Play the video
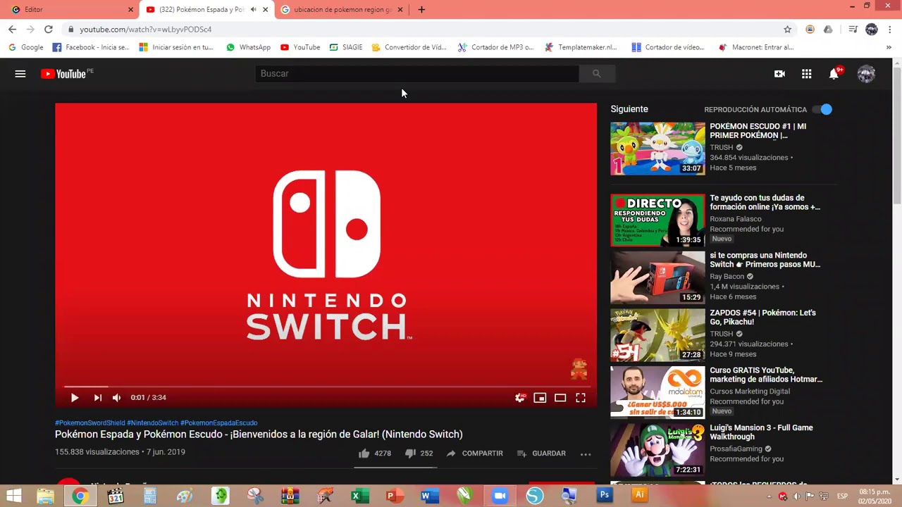This screenshot has width=902, height=507. [74, 398]
